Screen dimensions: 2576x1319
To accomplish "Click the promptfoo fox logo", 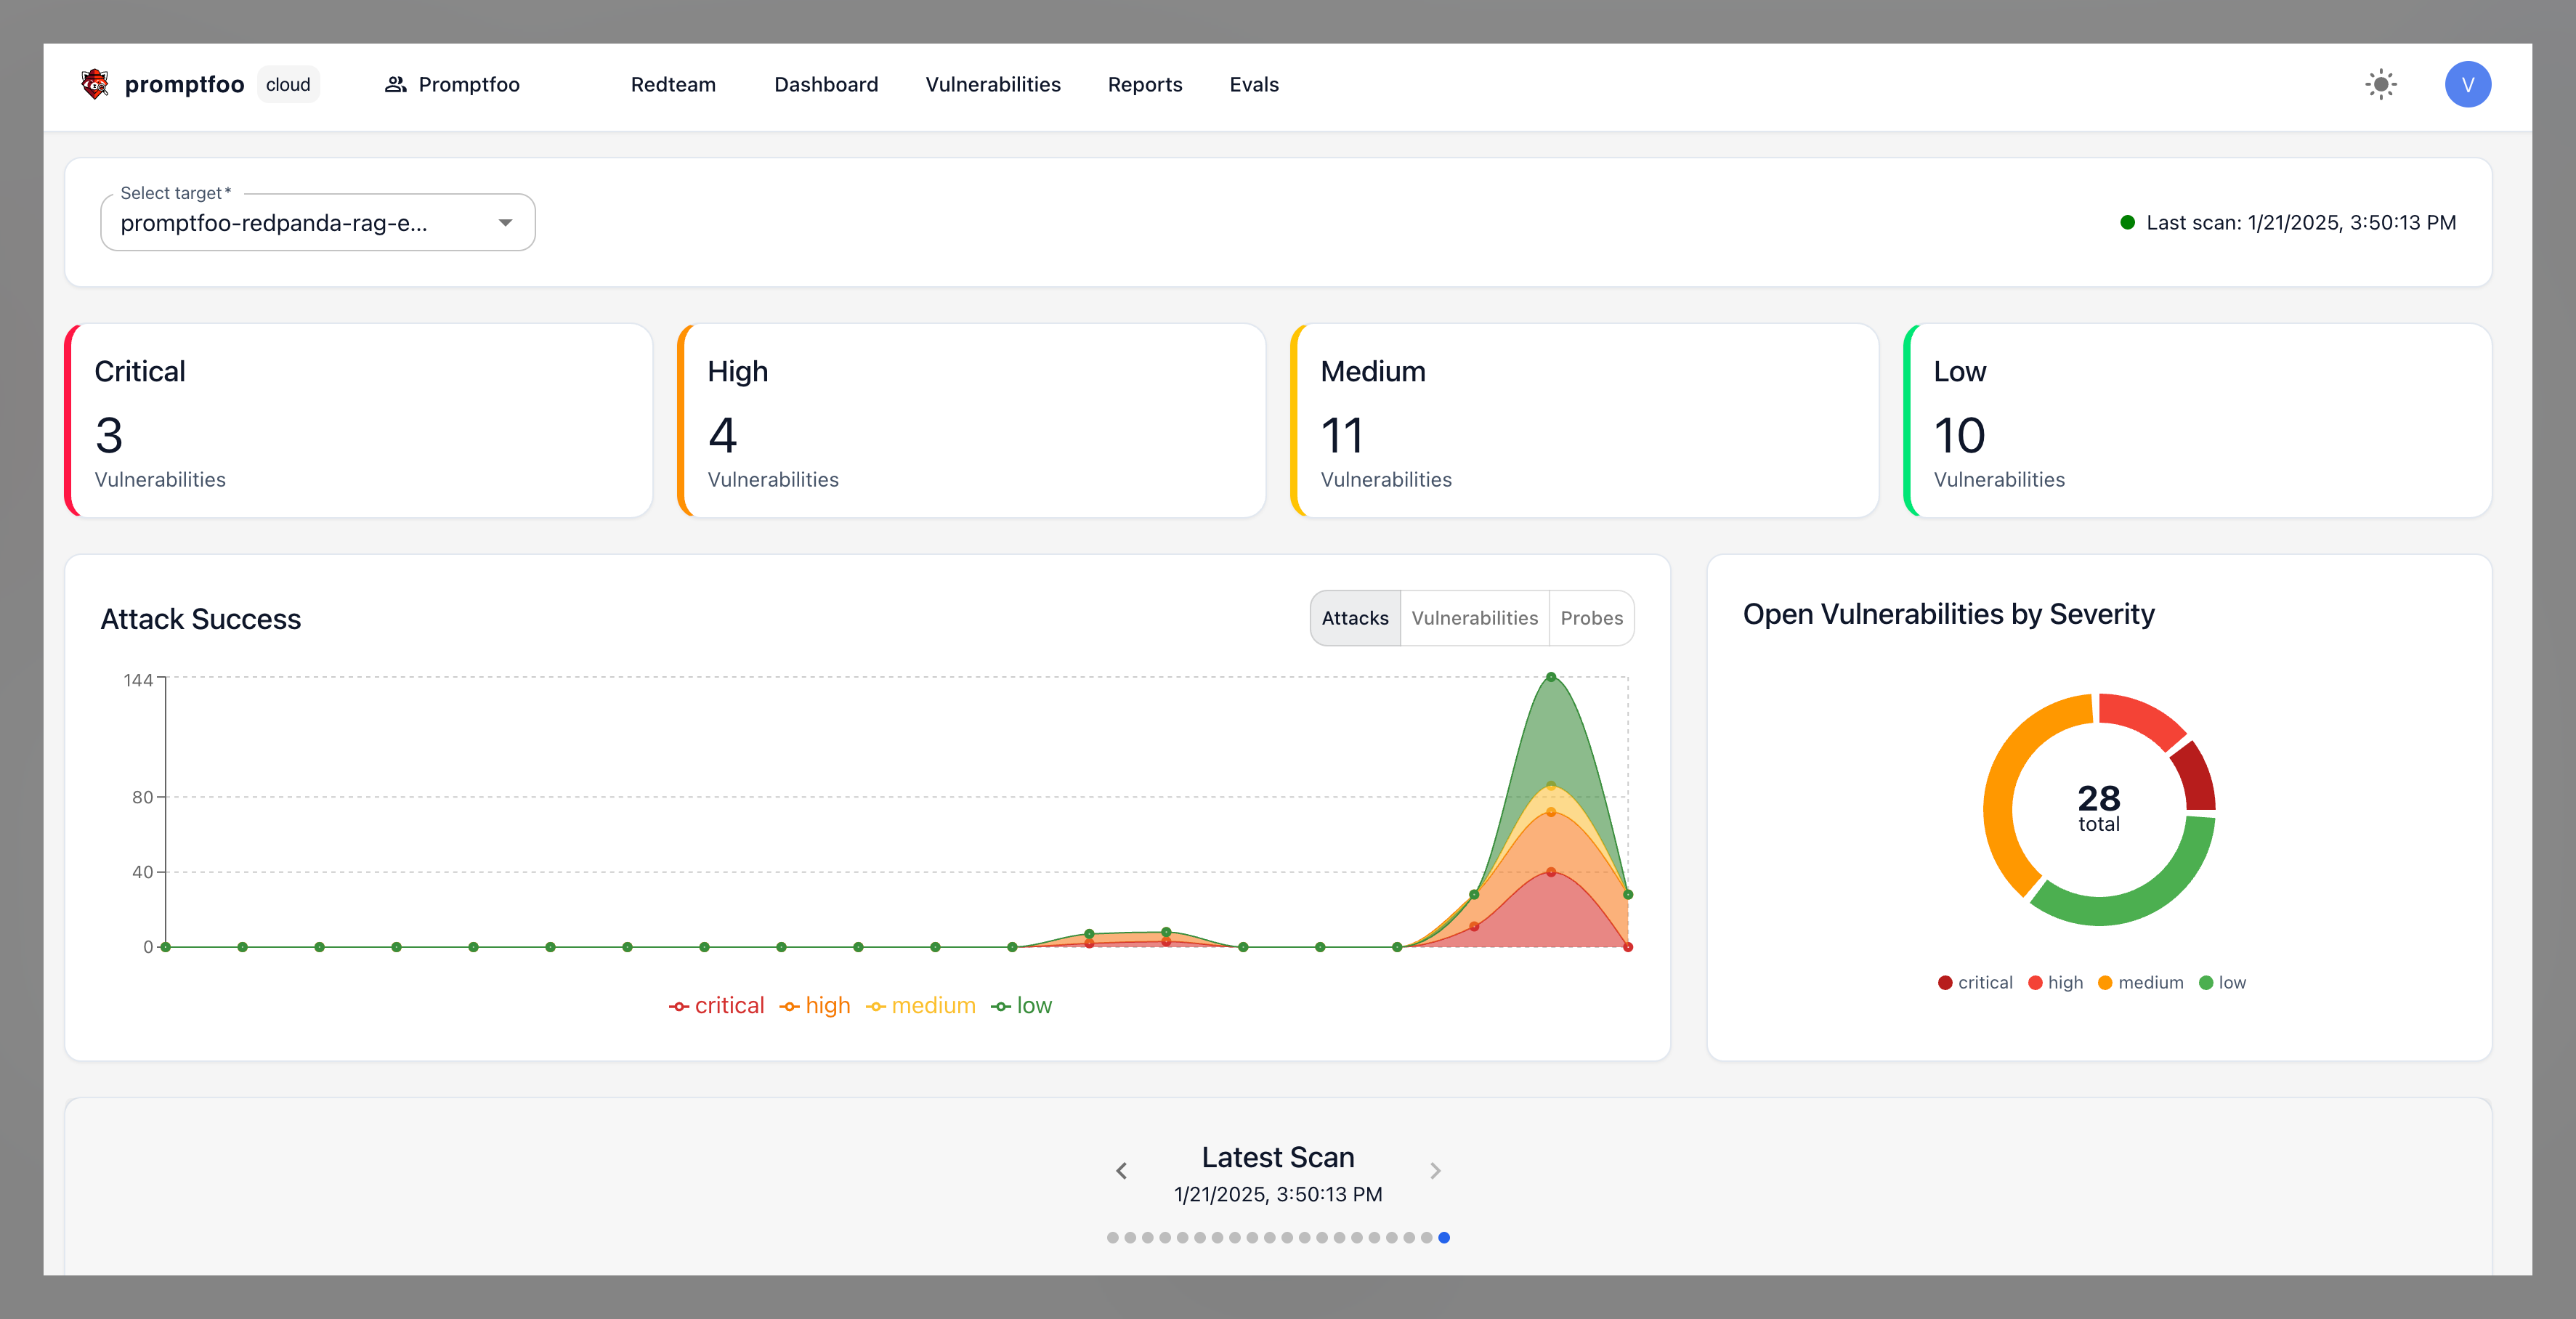I will click(x=94, y=84).
